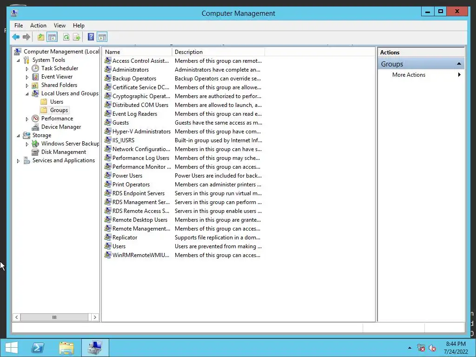Click the Refresh toolbar icon
Image resolution: width=476 pixels, height=357 pixels.
pyautogui.click(x=66, y=37)
